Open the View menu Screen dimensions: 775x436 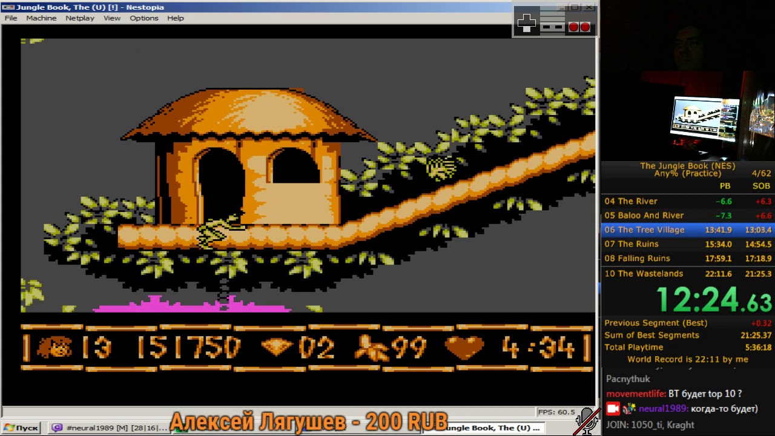pos(112,18)
